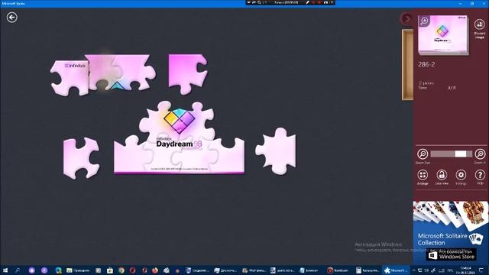Open the taskbar clock and date
489x275 pixels.
point(465,270)
